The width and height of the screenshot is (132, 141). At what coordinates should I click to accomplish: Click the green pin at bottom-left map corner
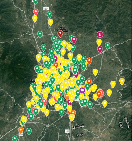pos(15,139)
